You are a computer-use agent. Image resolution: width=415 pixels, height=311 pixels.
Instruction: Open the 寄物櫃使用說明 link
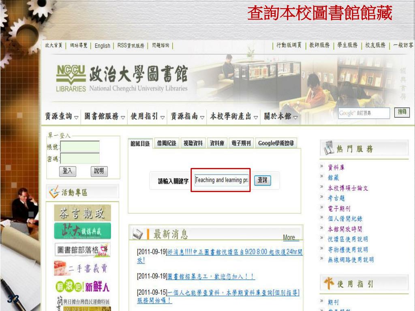[x=348, y=249]
